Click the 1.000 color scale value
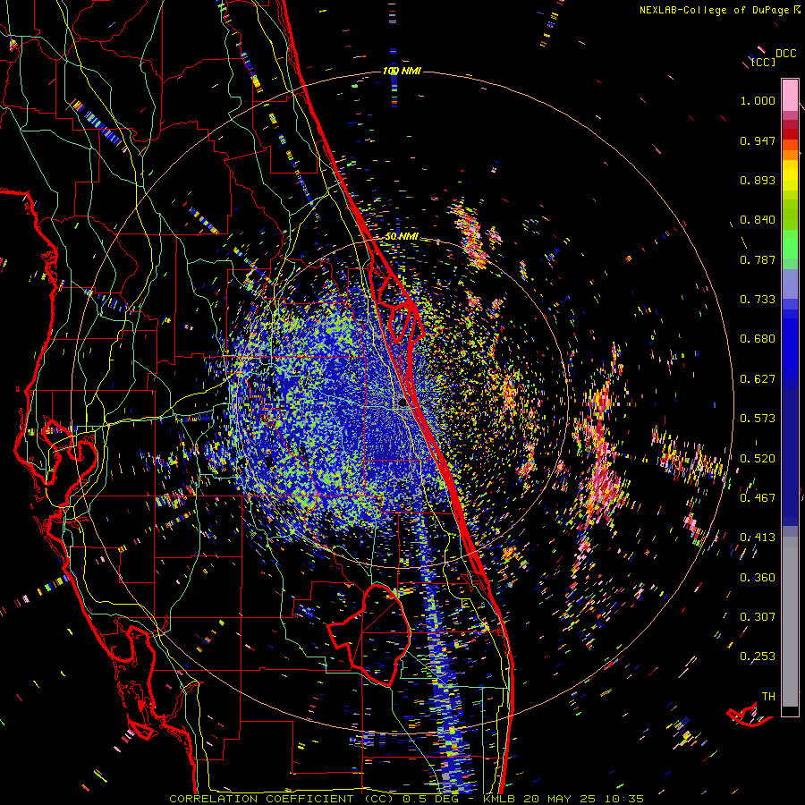Viewport: 805px width, 805px height. point(758,100)
